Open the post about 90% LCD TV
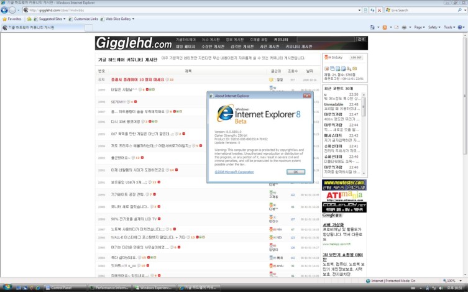Viewport: 468px width, 292px height. click(x=134, y=219)
